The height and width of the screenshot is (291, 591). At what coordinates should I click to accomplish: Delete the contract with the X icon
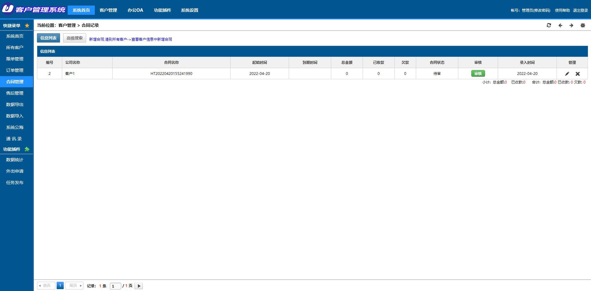click(578, 74)
